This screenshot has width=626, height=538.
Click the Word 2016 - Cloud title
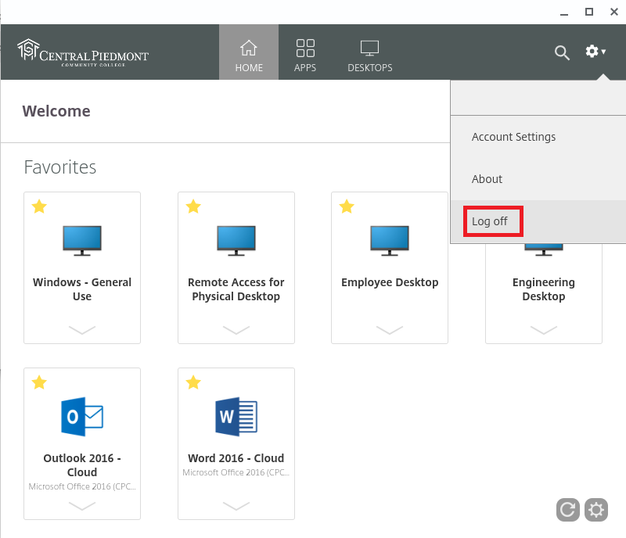tap(236, 457)
